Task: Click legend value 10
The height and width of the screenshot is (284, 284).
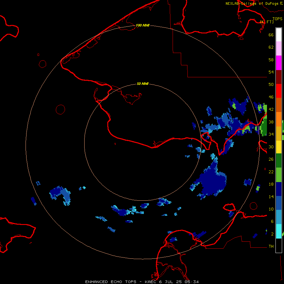Action: (271, 209)
